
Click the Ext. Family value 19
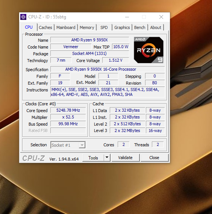[x=60, y=83]
